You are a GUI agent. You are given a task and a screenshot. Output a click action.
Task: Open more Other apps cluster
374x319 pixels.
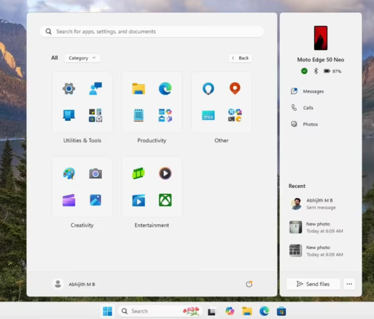[235, 115]
